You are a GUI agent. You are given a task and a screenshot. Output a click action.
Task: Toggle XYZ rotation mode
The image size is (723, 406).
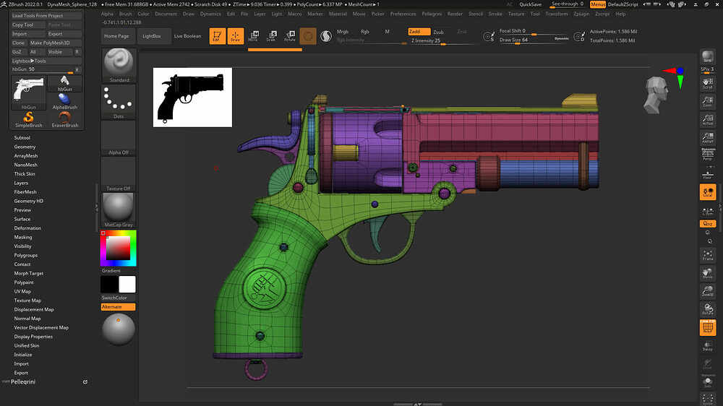(707, 223)
